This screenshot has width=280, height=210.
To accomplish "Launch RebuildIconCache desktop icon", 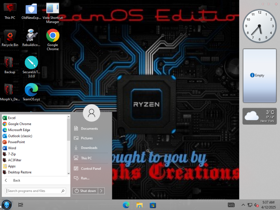I will point(31,38).
